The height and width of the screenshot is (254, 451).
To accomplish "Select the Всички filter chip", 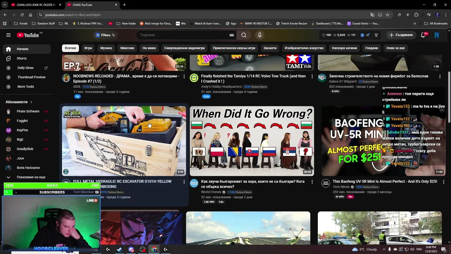I will pyautogui.click(x=70, y=48).
